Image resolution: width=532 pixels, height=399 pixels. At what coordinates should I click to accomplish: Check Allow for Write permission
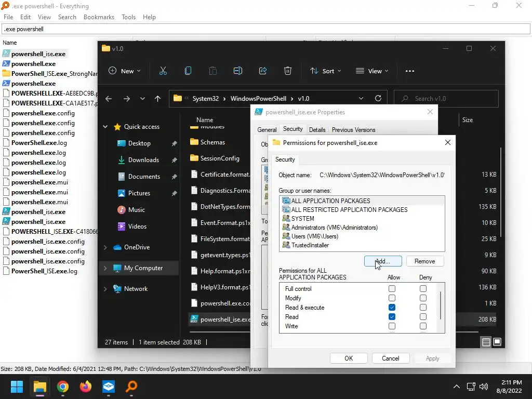pyautogui.click(x=392, y=326)
